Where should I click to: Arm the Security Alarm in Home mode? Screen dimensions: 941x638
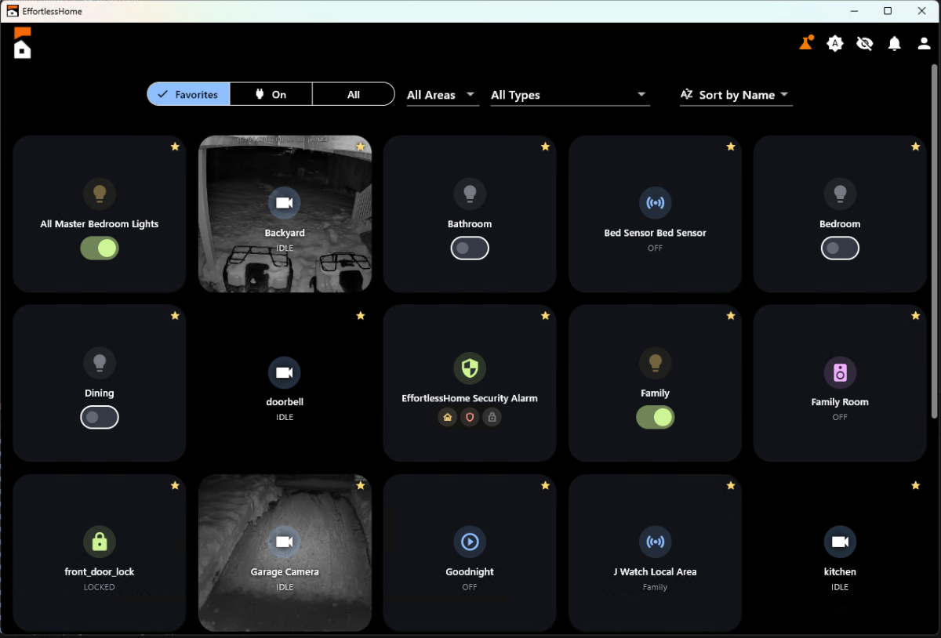447,417
